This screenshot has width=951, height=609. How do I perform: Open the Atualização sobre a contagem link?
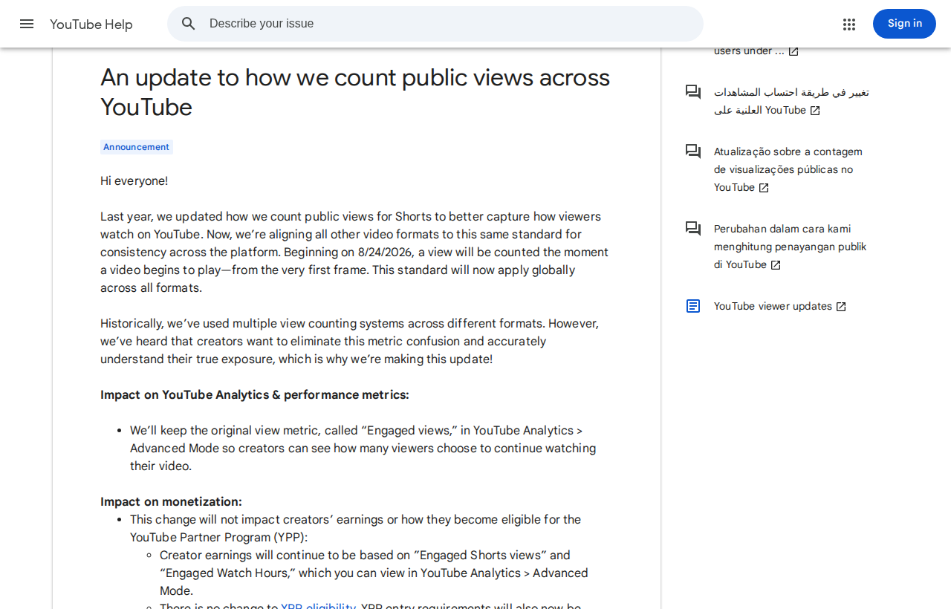[x=788, y=169]
